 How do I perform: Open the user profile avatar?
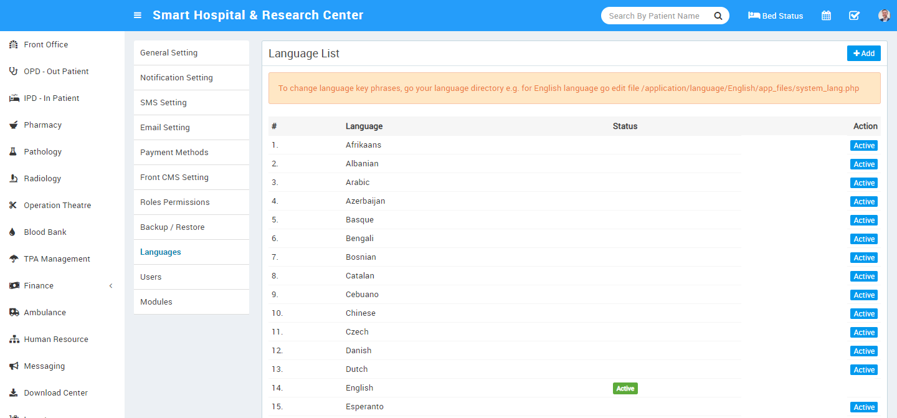(884, 16)
